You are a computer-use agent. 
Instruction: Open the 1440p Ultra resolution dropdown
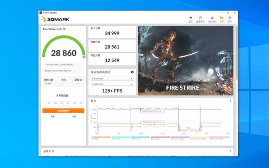pyautogui.click(x=112, y=84)
